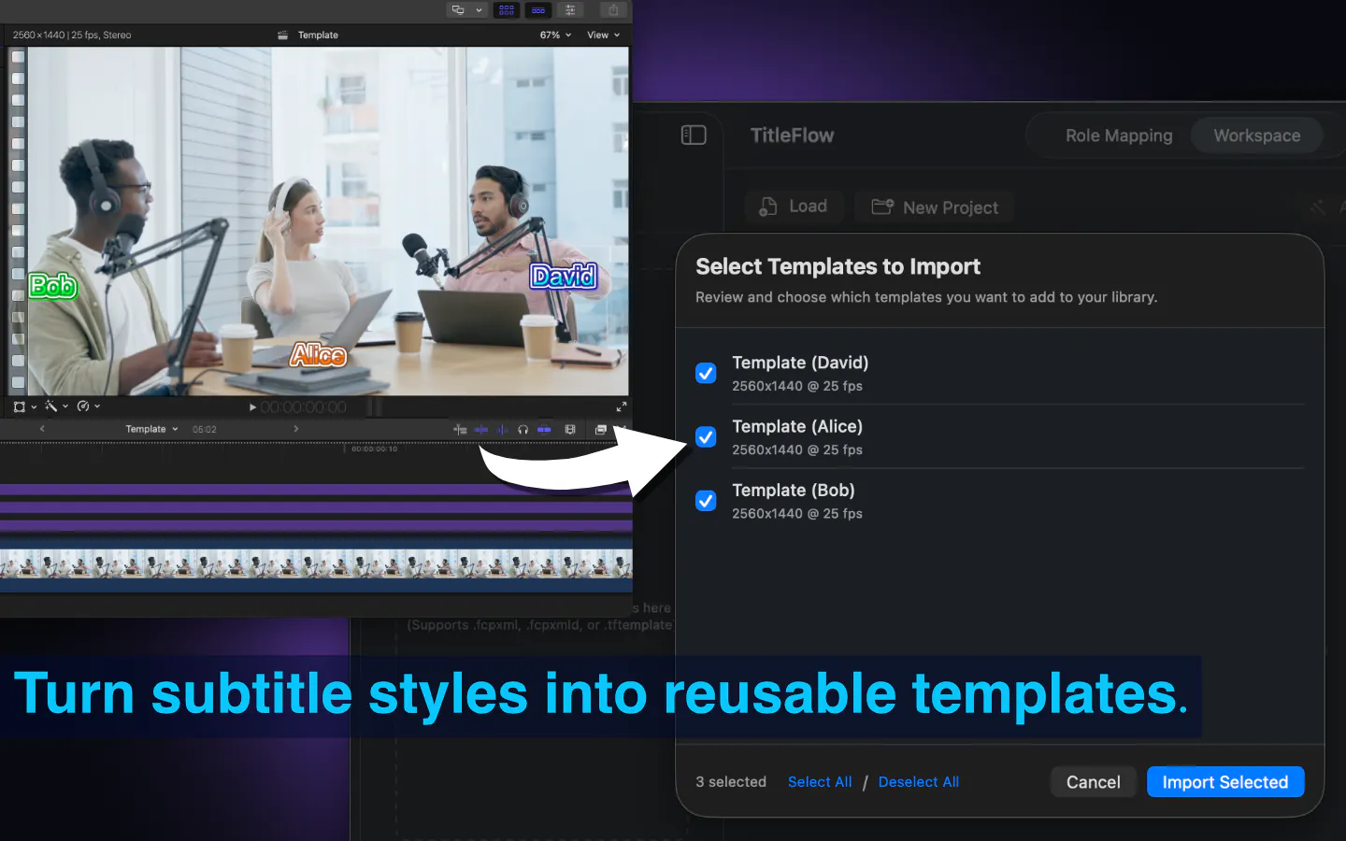Screen dimensions: 1346x841
Task: Click the retime speedometer icon
Action: coord(83,406)
